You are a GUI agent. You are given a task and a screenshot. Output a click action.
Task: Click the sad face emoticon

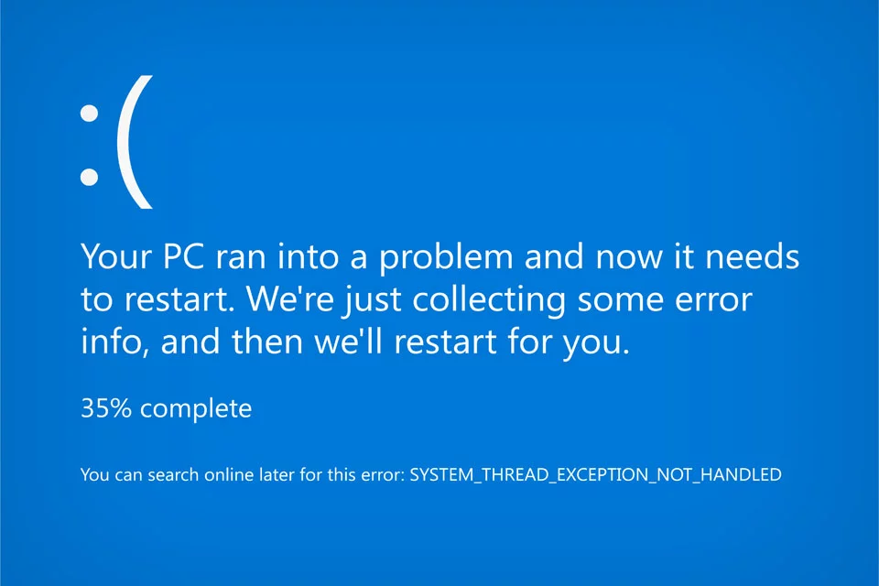116,143
